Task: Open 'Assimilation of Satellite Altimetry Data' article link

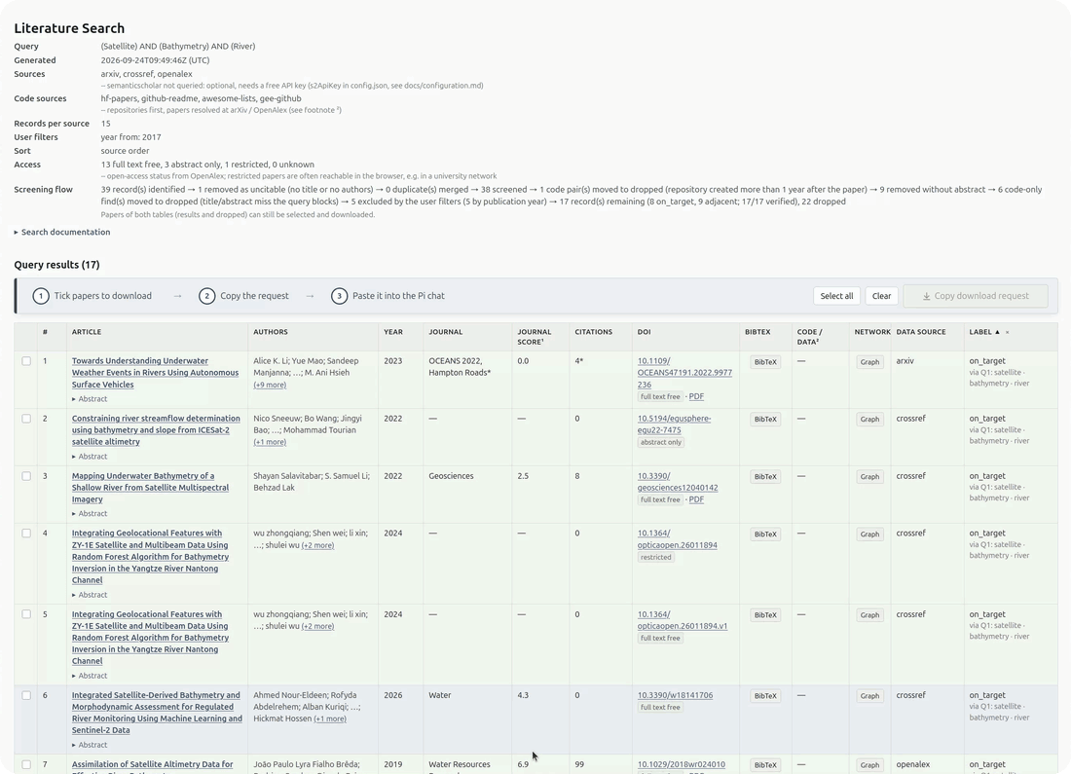Action: point(152,764)
